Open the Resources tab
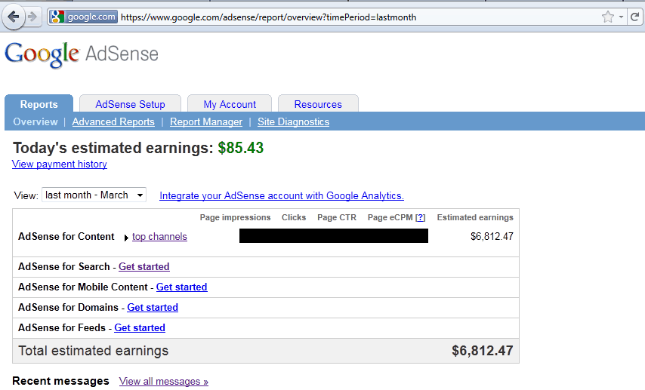This screenshot has width=645, height=390. 318,104
